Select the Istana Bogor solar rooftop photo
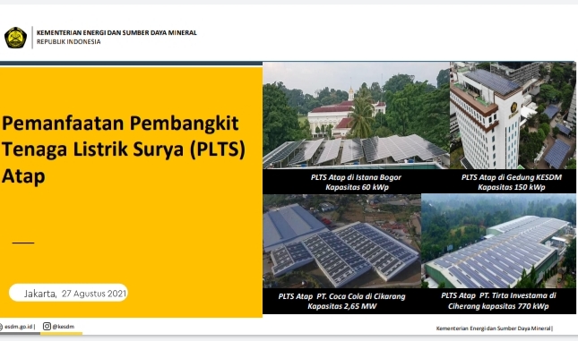Viewport: 578px width, 341px height. pos(356,115)
